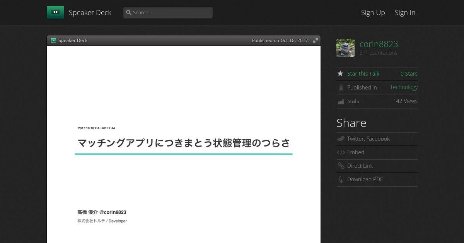The width and height of the screenshot is (464, 243).
Task: Open the corin8823 profile link
Action: (x=379, y=44)
